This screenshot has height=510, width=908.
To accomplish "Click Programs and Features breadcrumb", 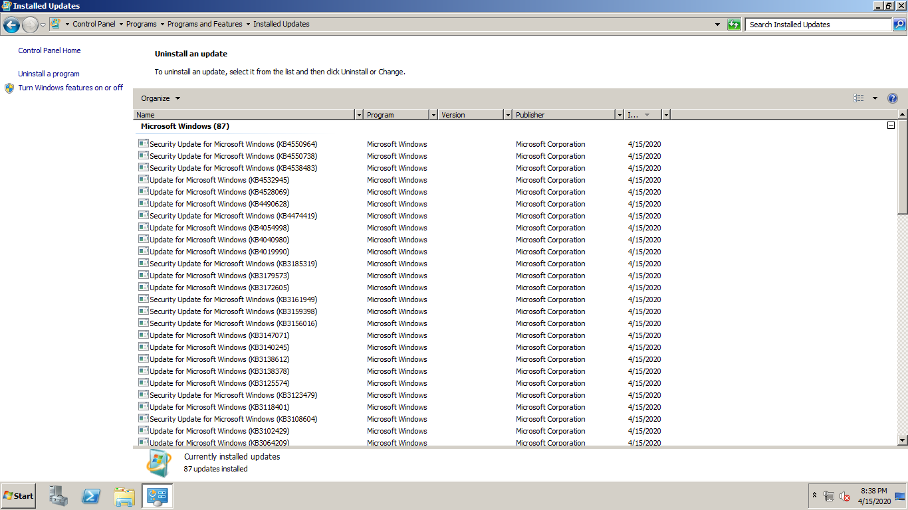I will [x=205, y=24].
